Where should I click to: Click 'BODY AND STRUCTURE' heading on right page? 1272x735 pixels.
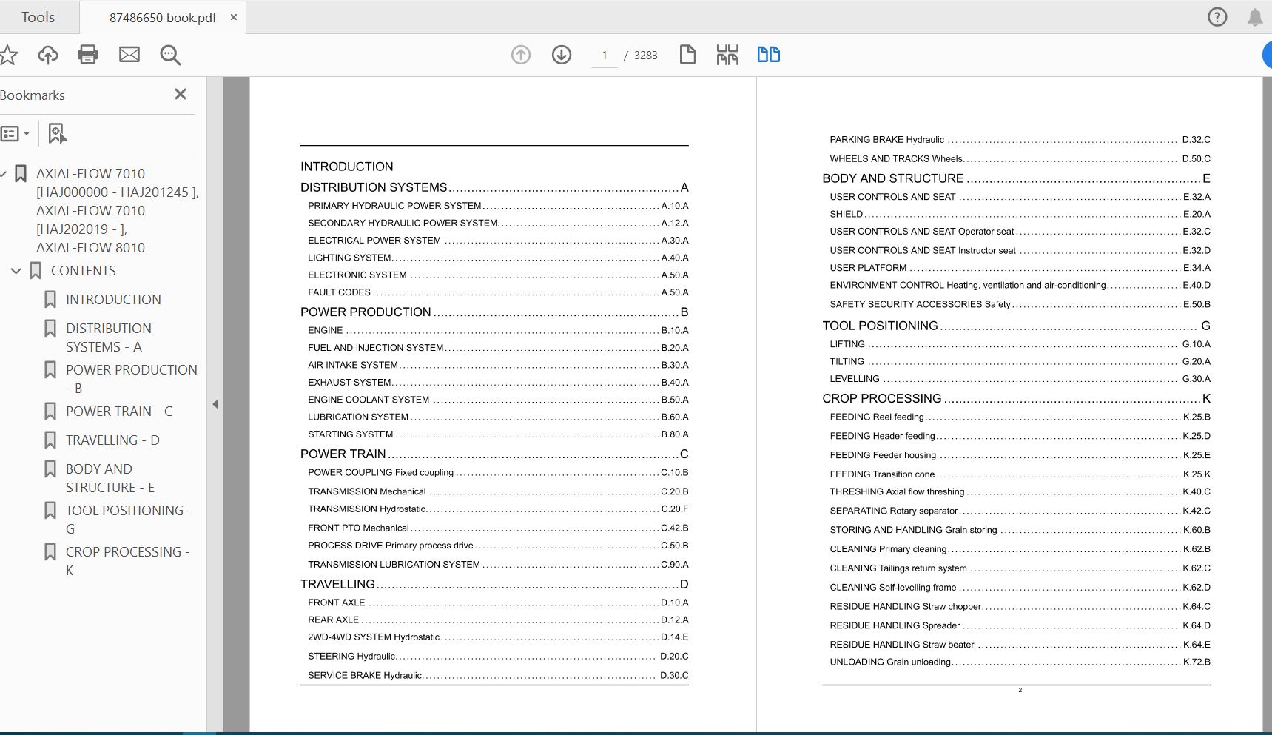tap(1016, 178)
